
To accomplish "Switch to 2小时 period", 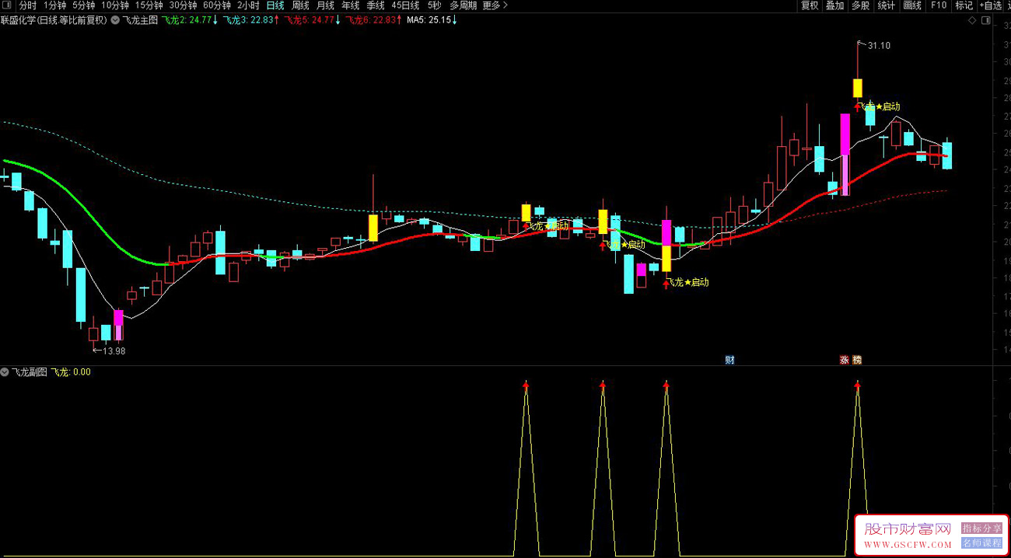I will (x=248, y=5).
